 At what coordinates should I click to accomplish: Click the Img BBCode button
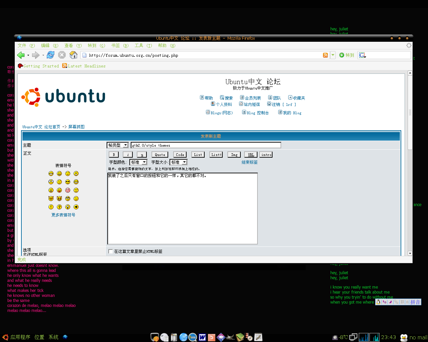[234, 155]
